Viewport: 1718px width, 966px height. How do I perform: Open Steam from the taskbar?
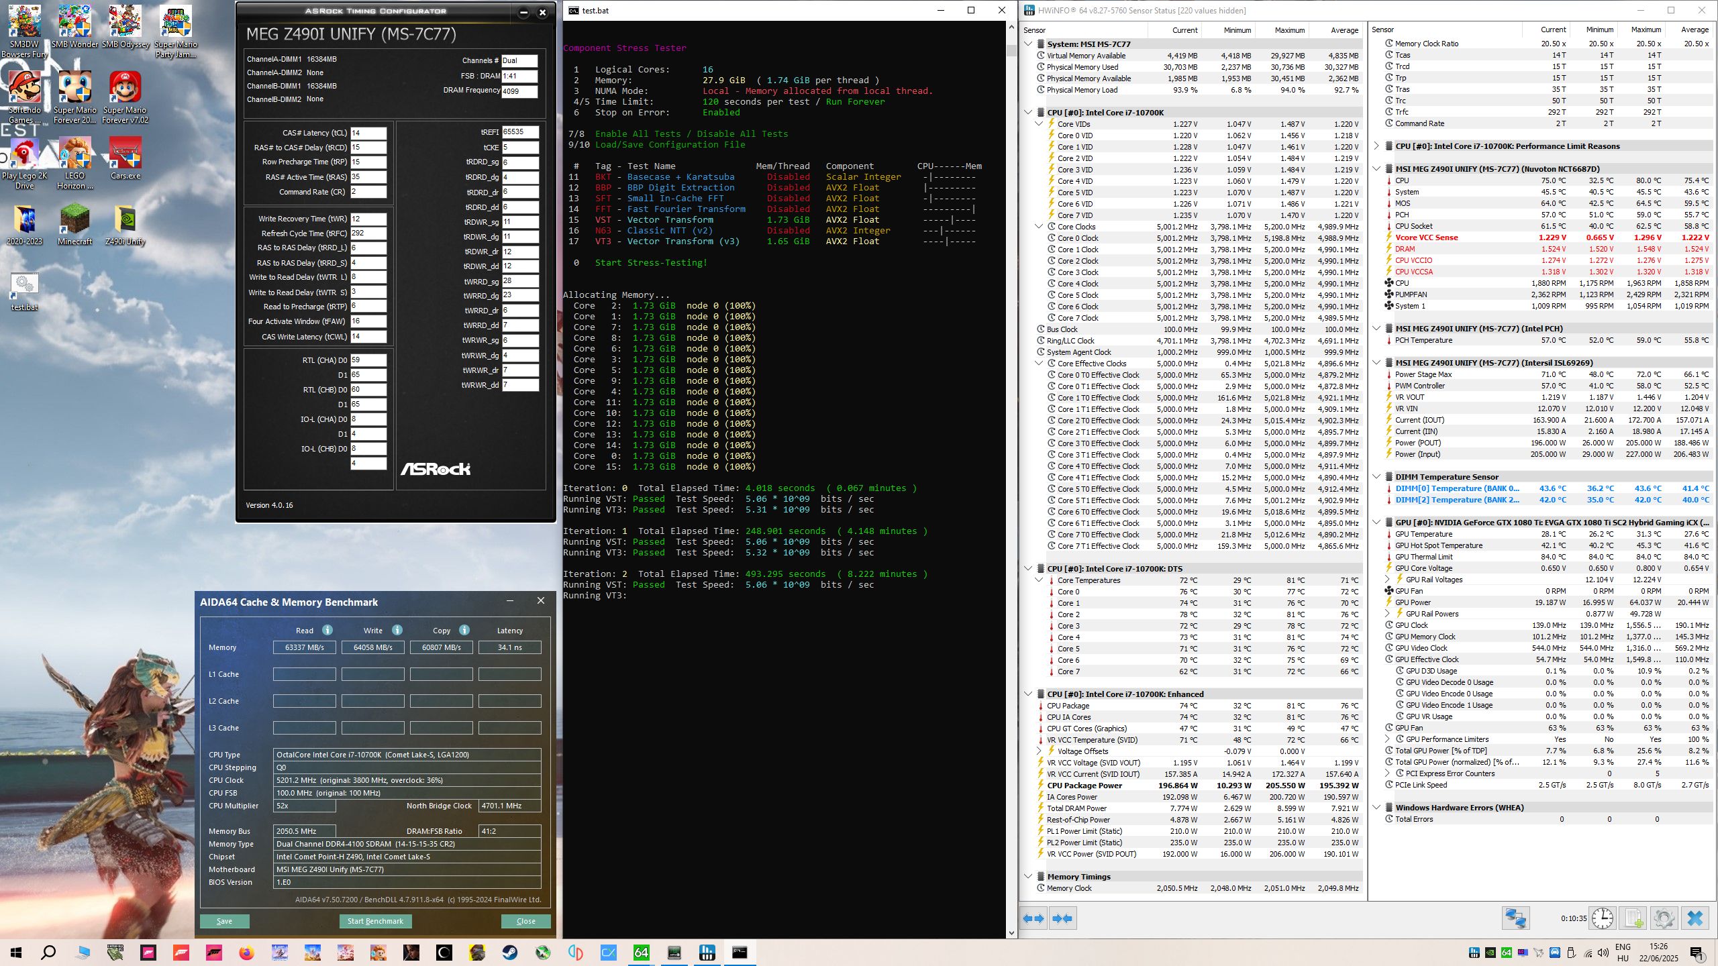click(510, 953)
